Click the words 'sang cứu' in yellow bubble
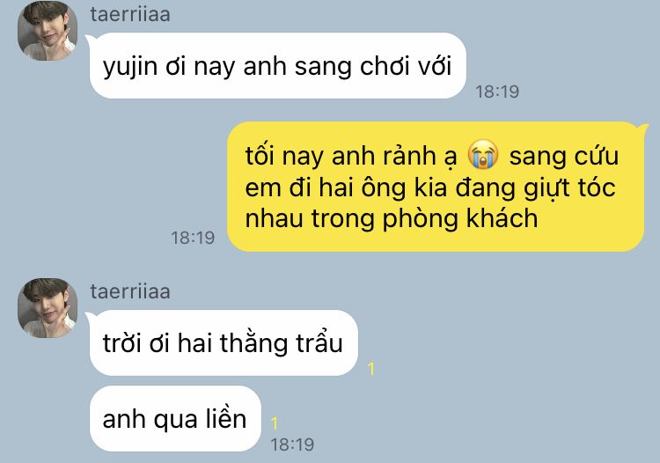The image size is (660, 463). tap(564, 155)
